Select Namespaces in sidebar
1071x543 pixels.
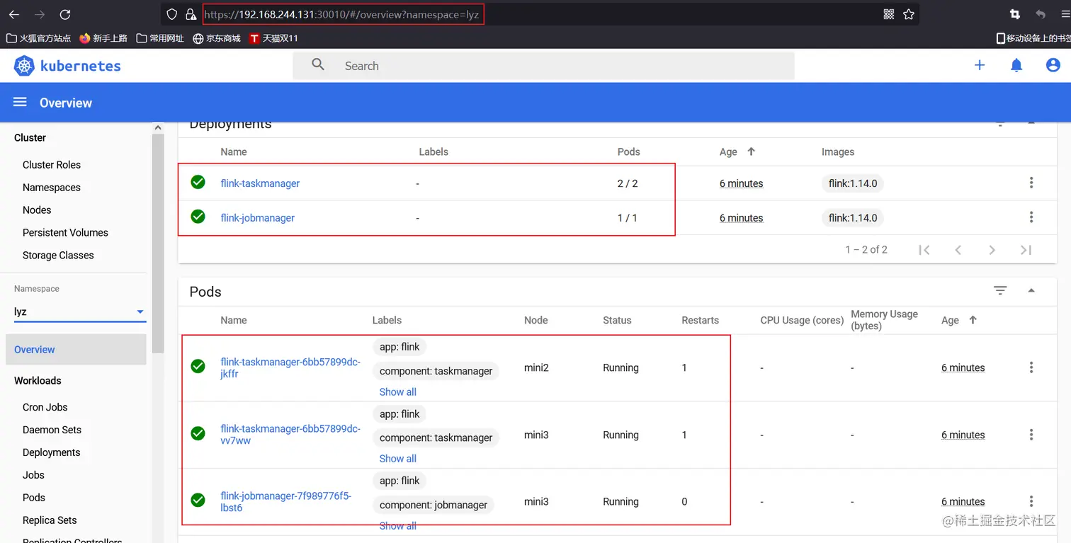[52, 187]
